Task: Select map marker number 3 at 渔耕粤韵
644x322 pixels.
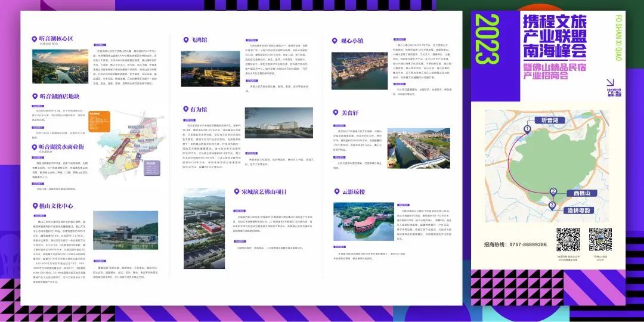Action: click(x=552, y=205)
